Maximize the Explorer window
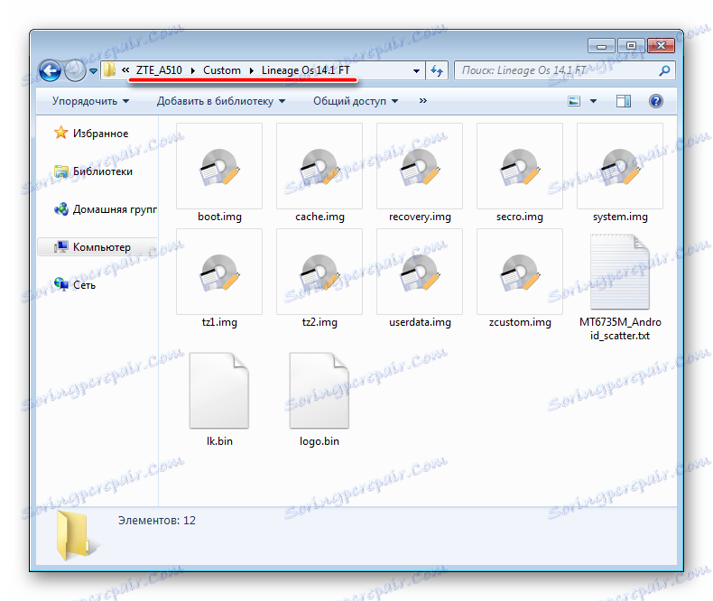The image size is (713, 601). [630, 46]
